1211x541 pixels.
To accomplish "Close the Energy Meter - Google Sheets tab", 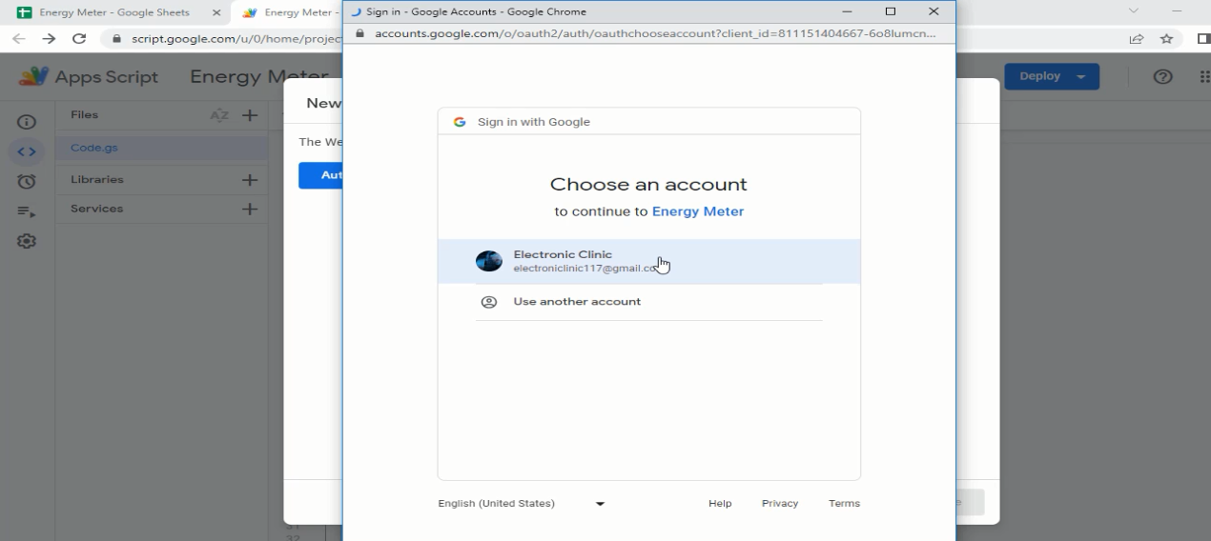I will 216,13.
